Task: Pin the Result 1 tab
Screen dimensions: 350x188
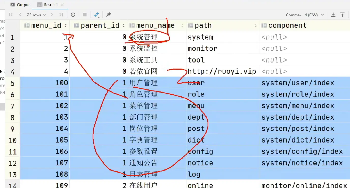Action: [109, 15]
